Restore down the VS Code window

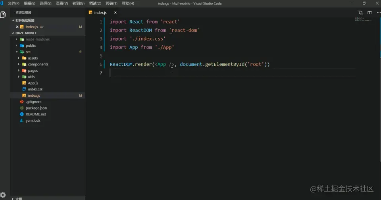364,3
